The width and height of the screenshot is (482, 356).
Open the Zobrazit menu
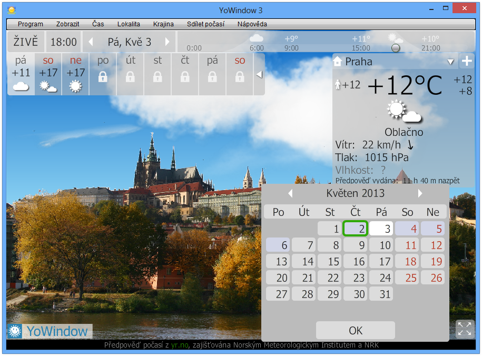click(67, 24)
